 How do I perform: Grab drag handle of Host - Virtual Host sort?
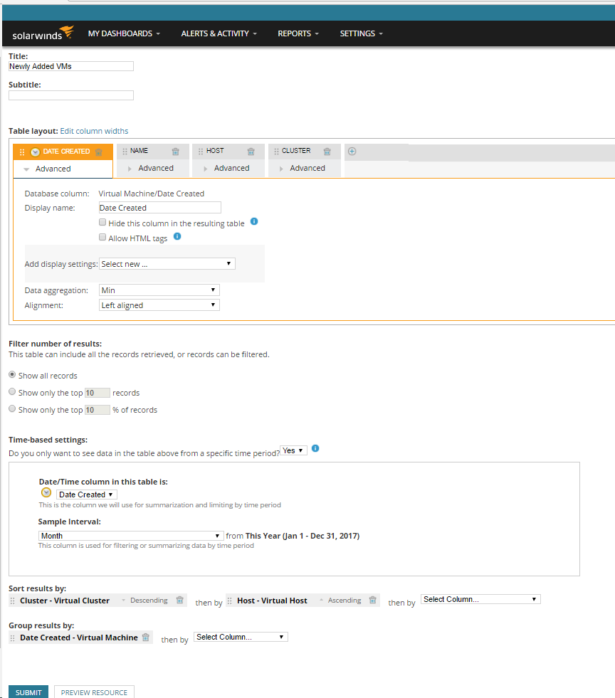(x=230, y=601)
